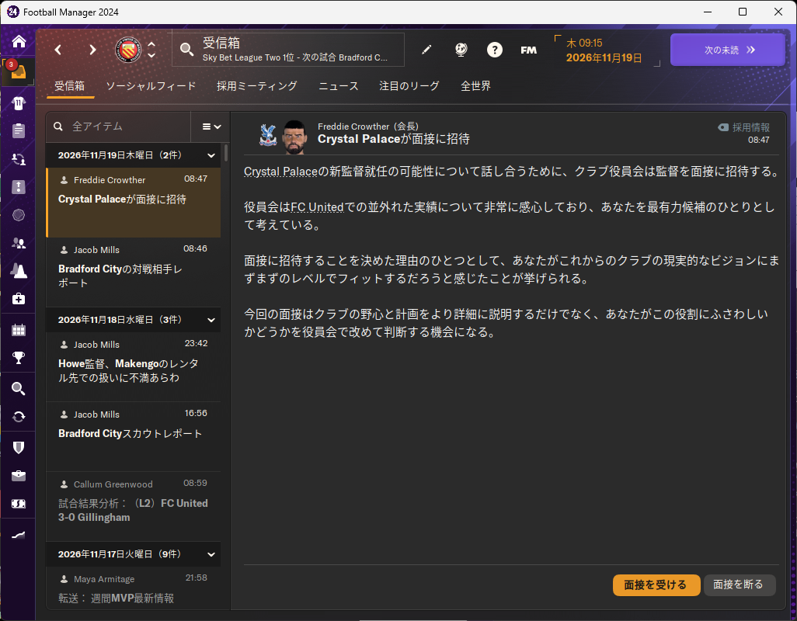797x621 pixels.
Task: Collapse the 2026年11月19日木曜日 group
Action: [211, 155]
